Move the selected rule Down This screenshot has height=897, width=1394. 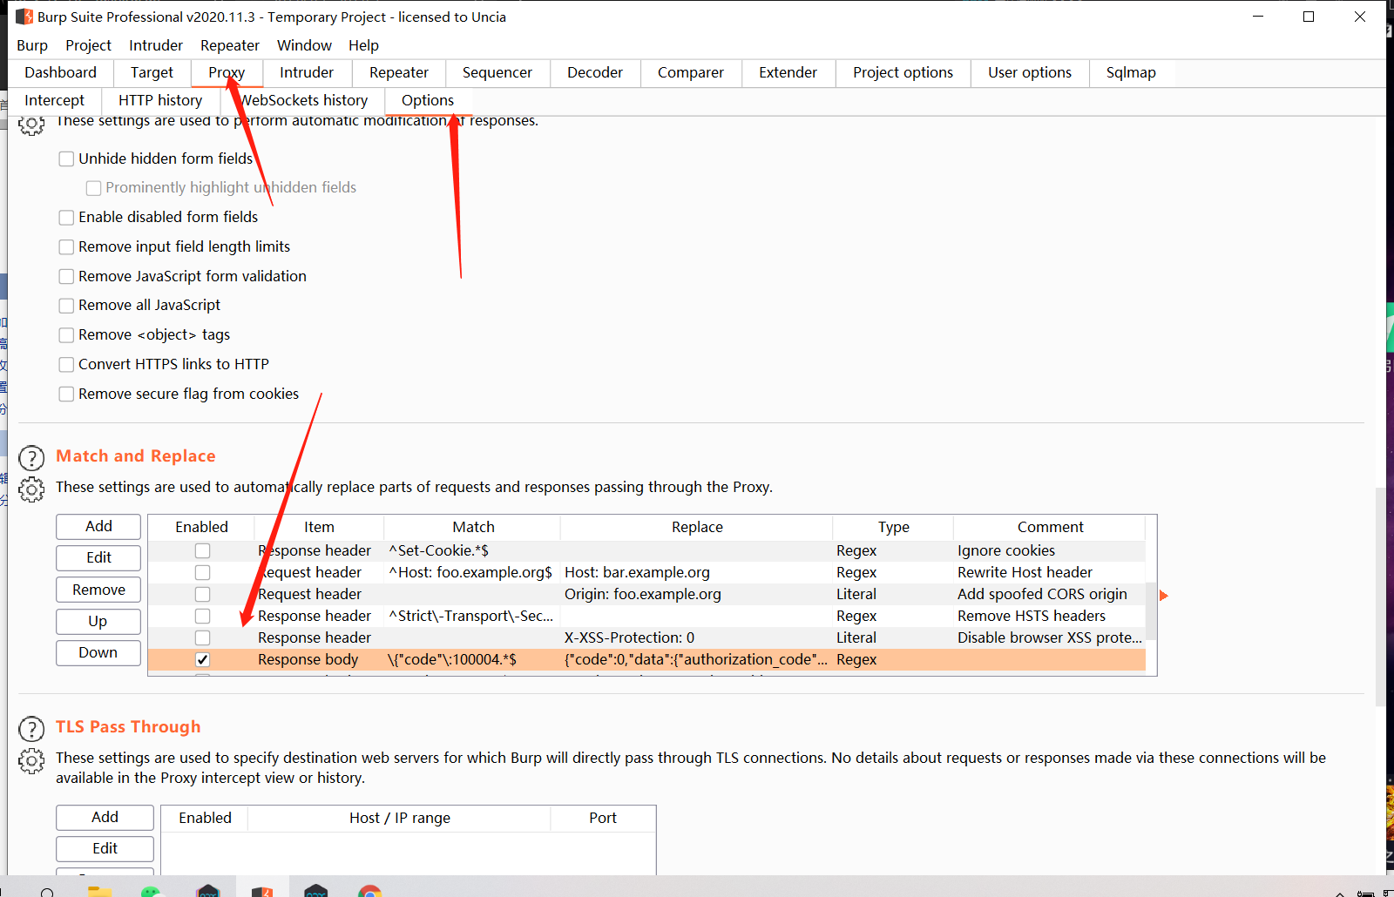tap(98, 652)
